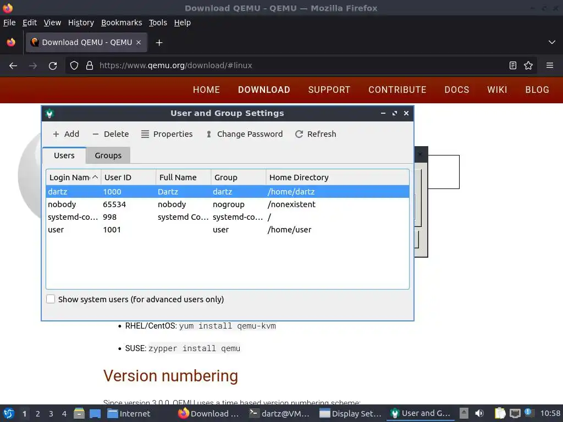The image size is (563, 422).
Task: Click Change Password toolbar button
Action: point(245,134)
